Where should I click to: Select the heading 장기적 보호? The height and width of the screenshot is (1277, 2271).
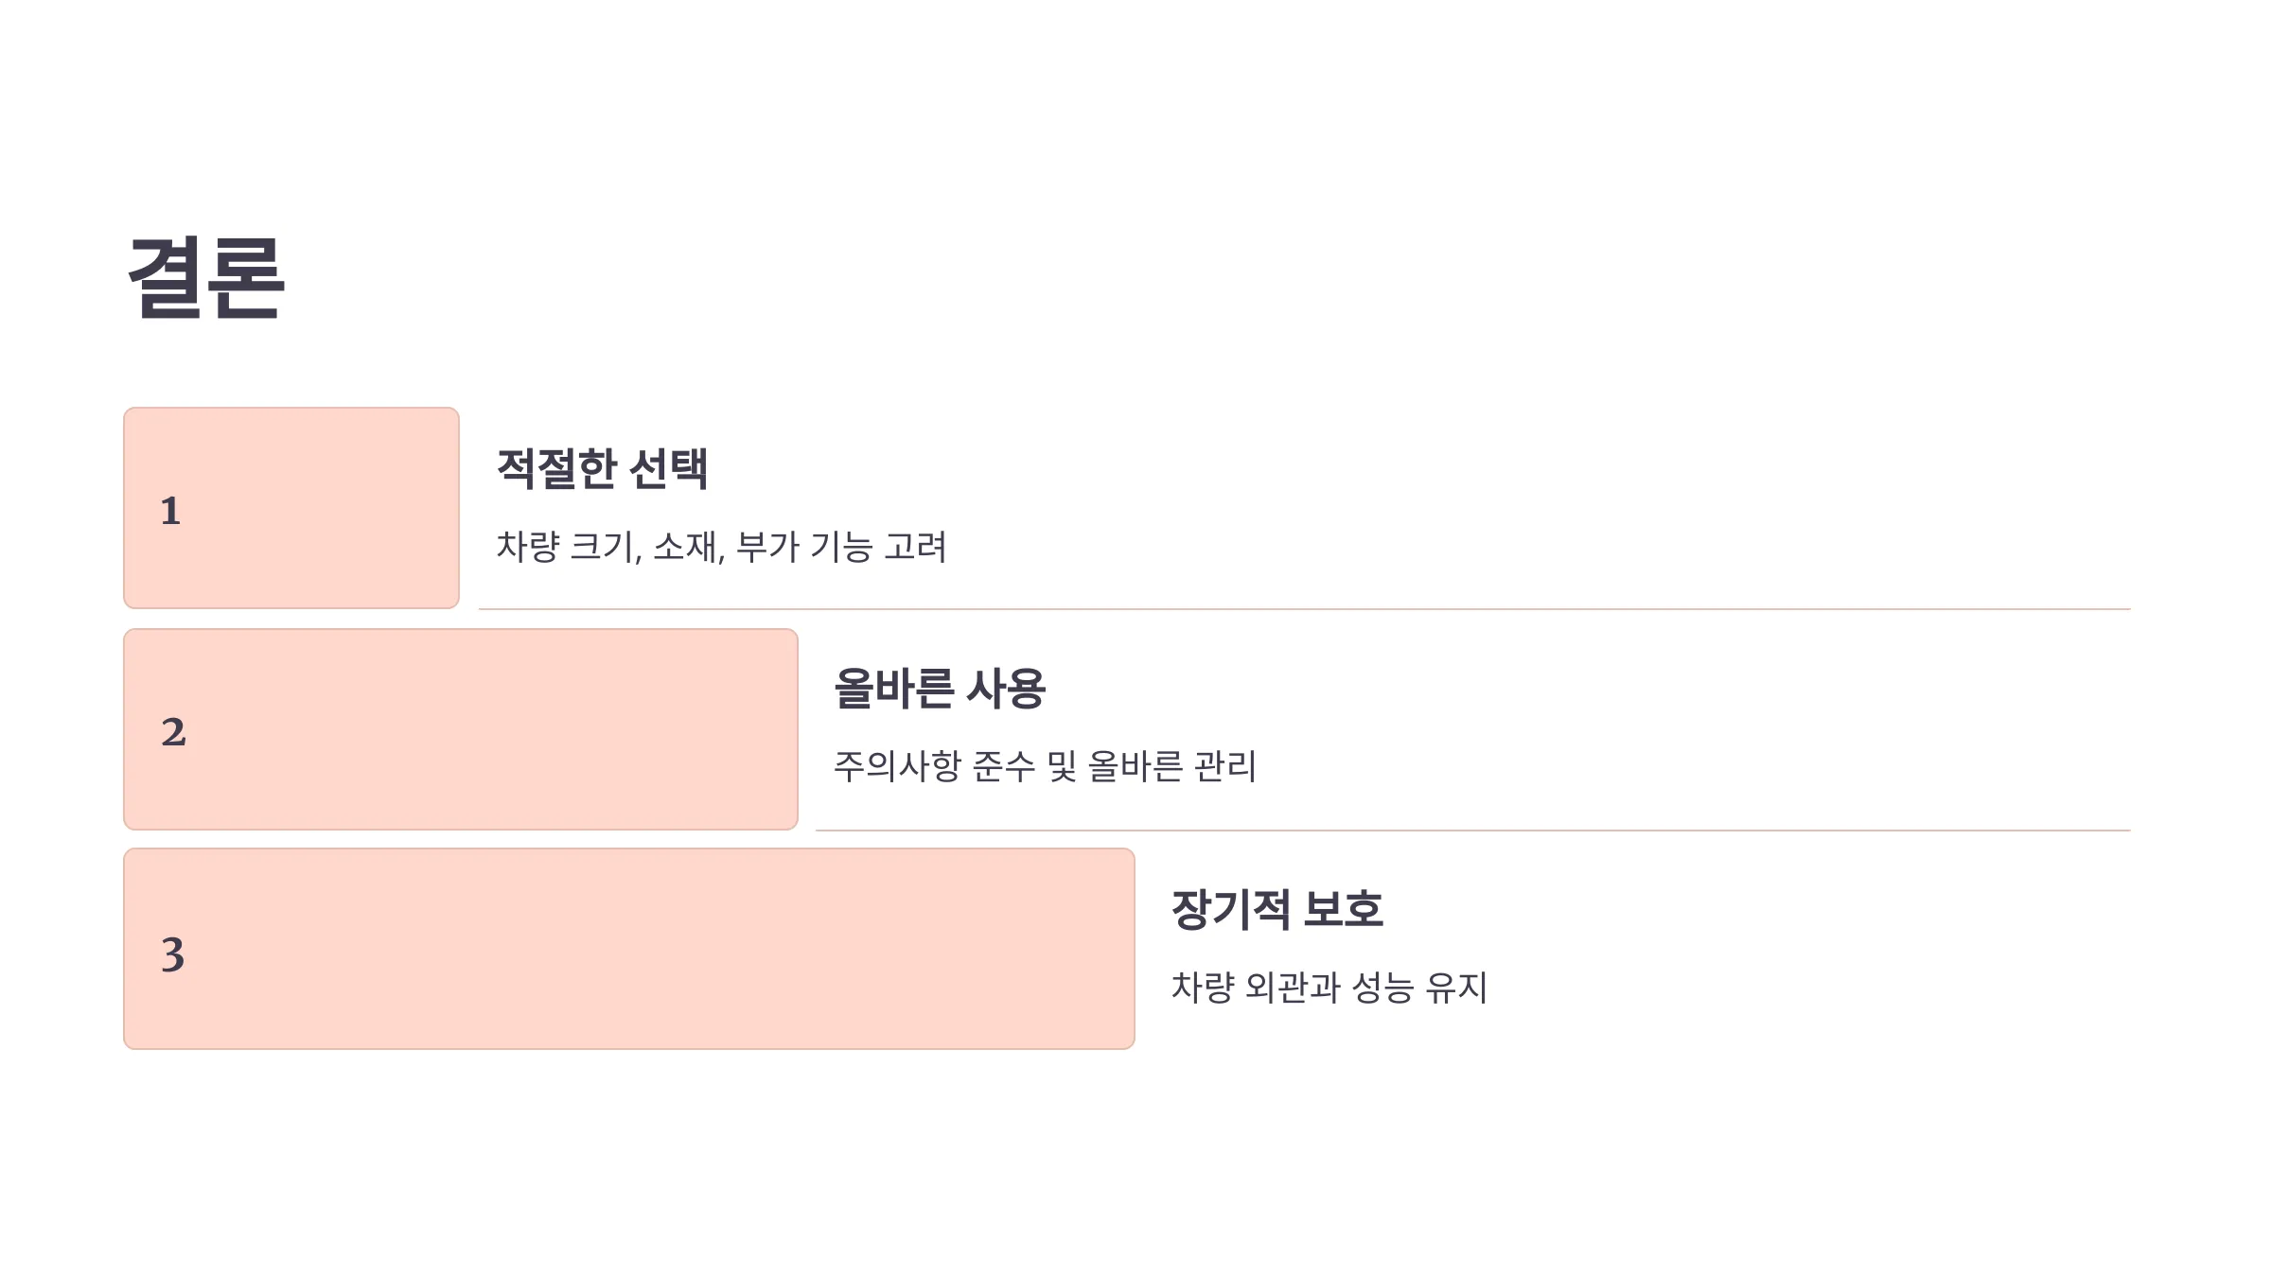[x=1277, y=910]
